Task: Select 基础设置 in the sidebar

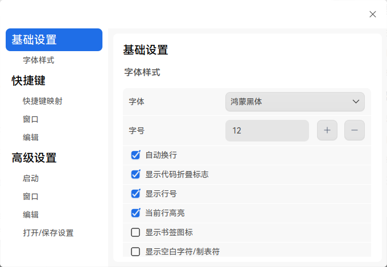Action: pyautogui.click(x=54, y=40)
